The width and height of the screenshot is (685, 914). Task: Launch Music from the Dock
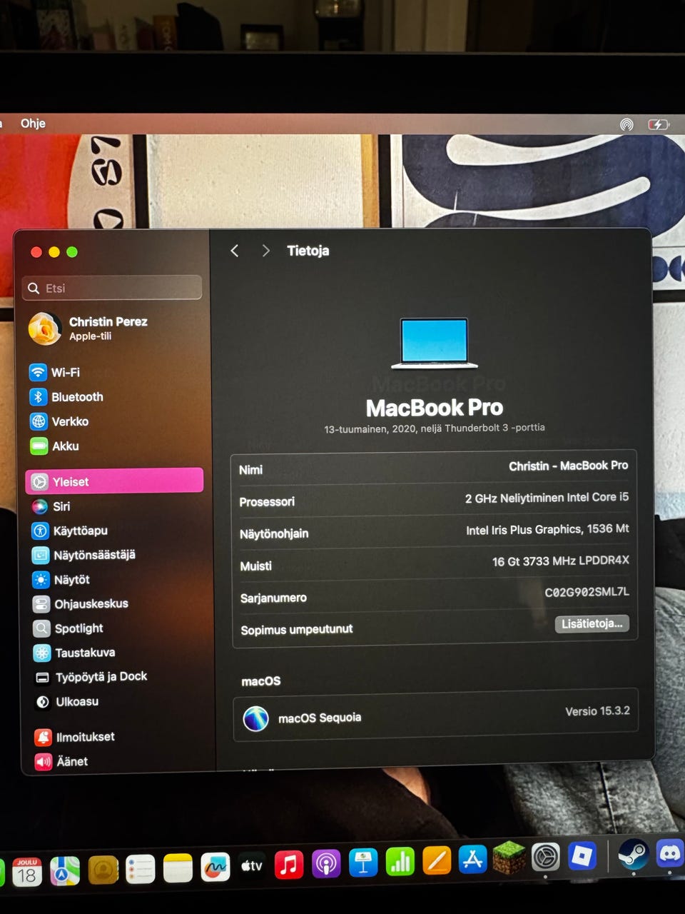(289, 865)
